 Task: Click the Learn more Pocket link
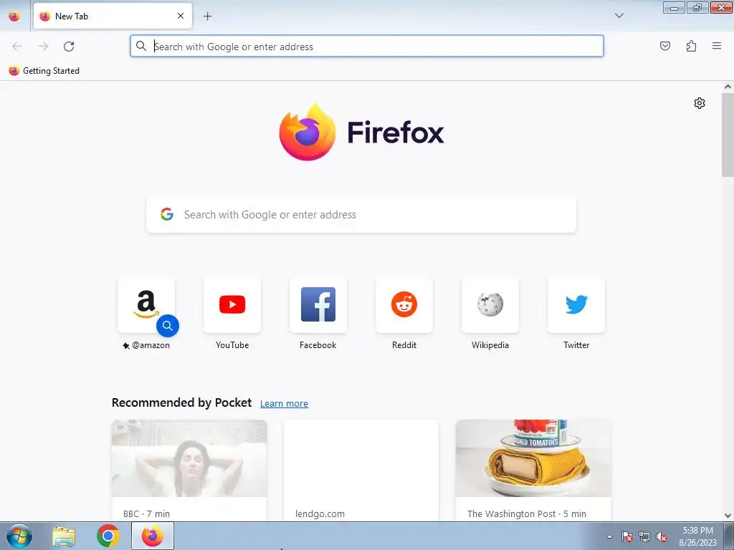tap(284, 404)
